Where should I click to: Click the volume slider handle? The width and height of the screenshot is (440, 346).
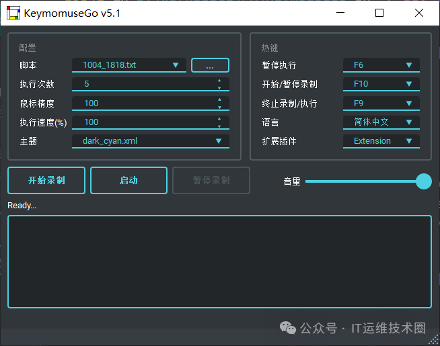click(x=423, y=181)
